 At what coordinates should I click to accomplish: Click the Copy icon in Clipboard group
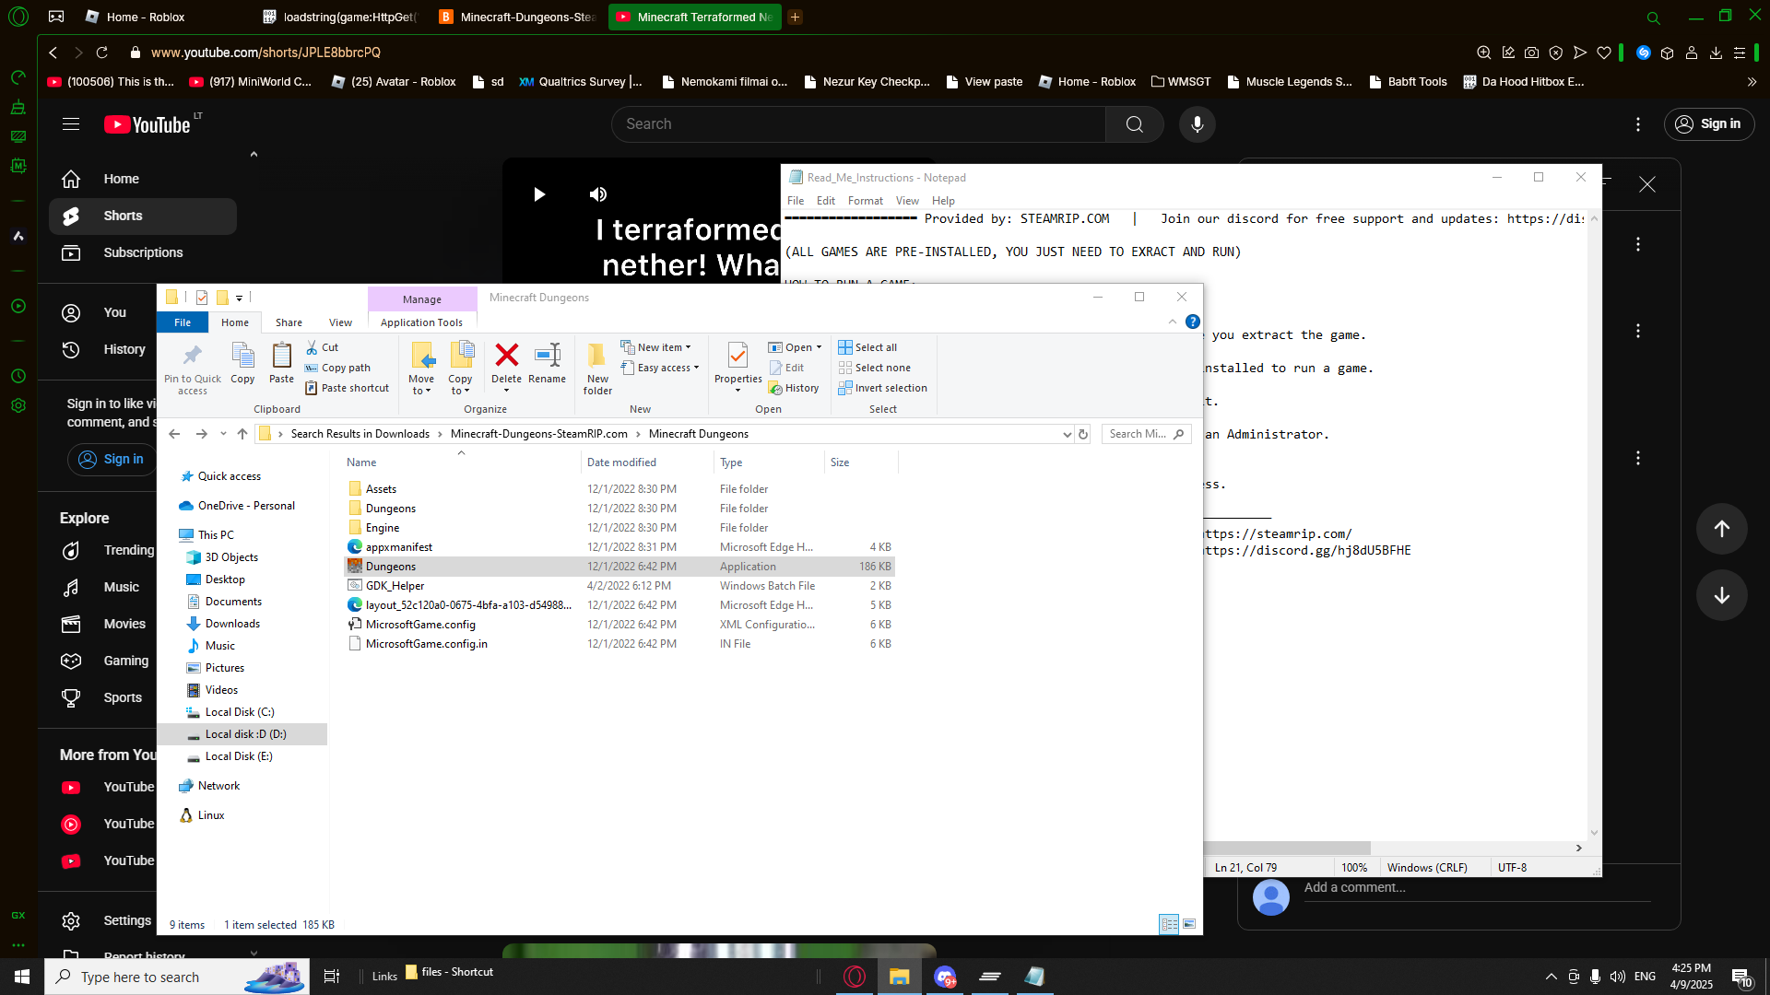242,363
